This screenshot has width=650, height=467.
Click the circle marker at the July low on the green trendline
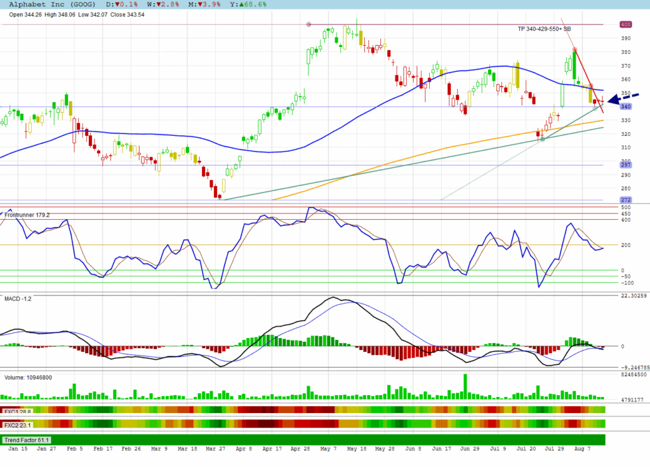[542, 139]
